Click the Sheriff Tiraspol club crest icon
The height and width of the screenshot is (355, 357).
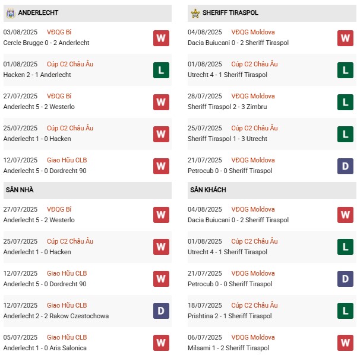tap(195, 12)
